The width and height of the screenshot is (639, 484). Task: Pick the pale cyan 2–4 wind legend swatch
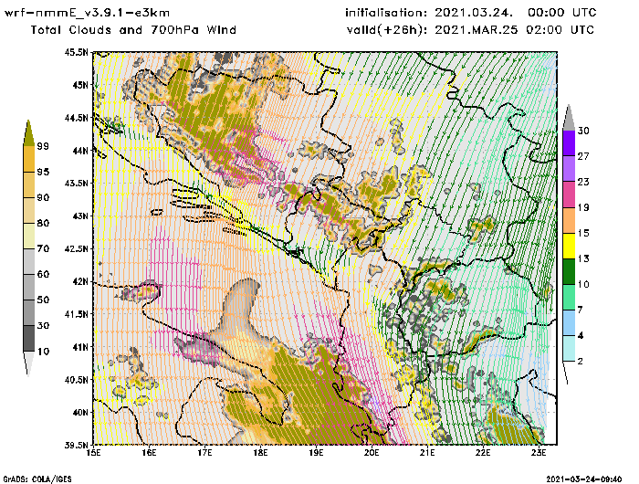coord(569,349)
